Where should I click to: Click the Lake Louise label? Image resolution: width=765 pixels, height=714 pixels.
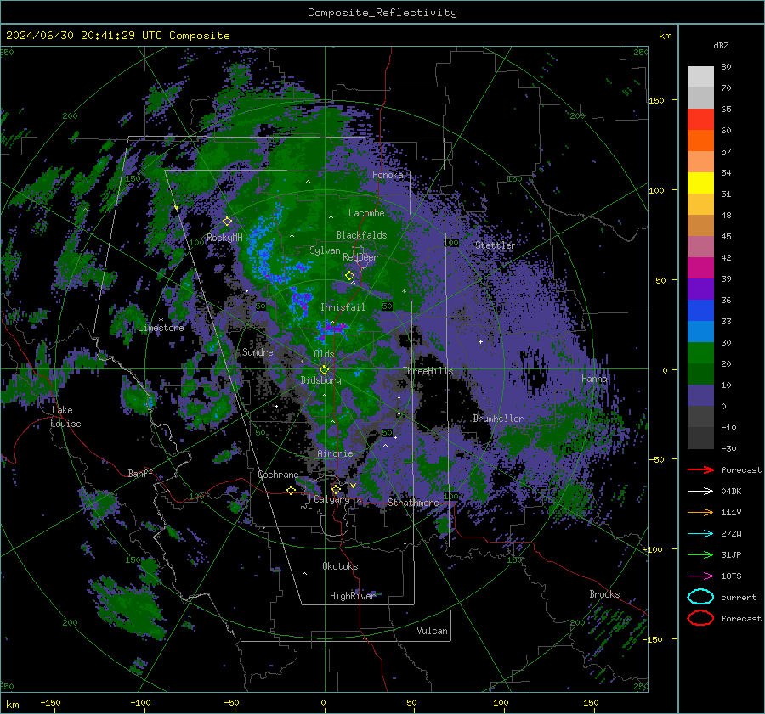[65, 417]
